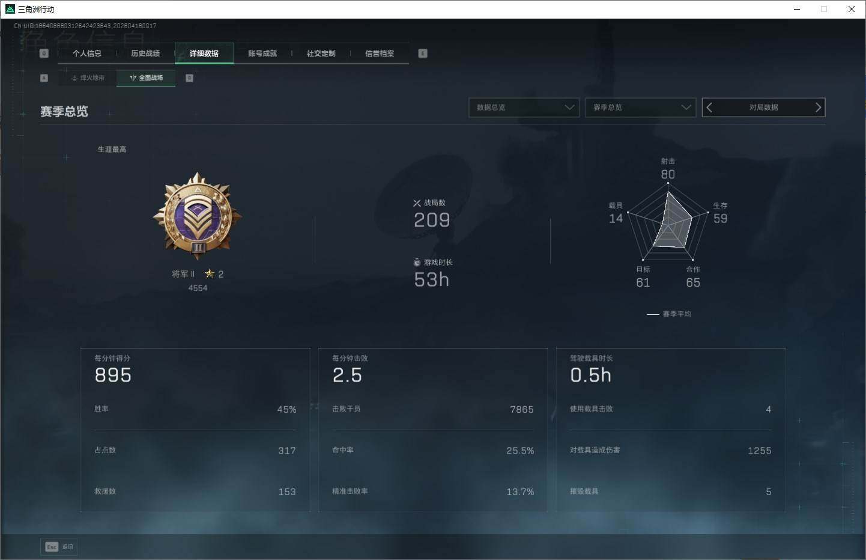
Task: Click the 每分钟得分 value 895
Action: tap(113, 376)
